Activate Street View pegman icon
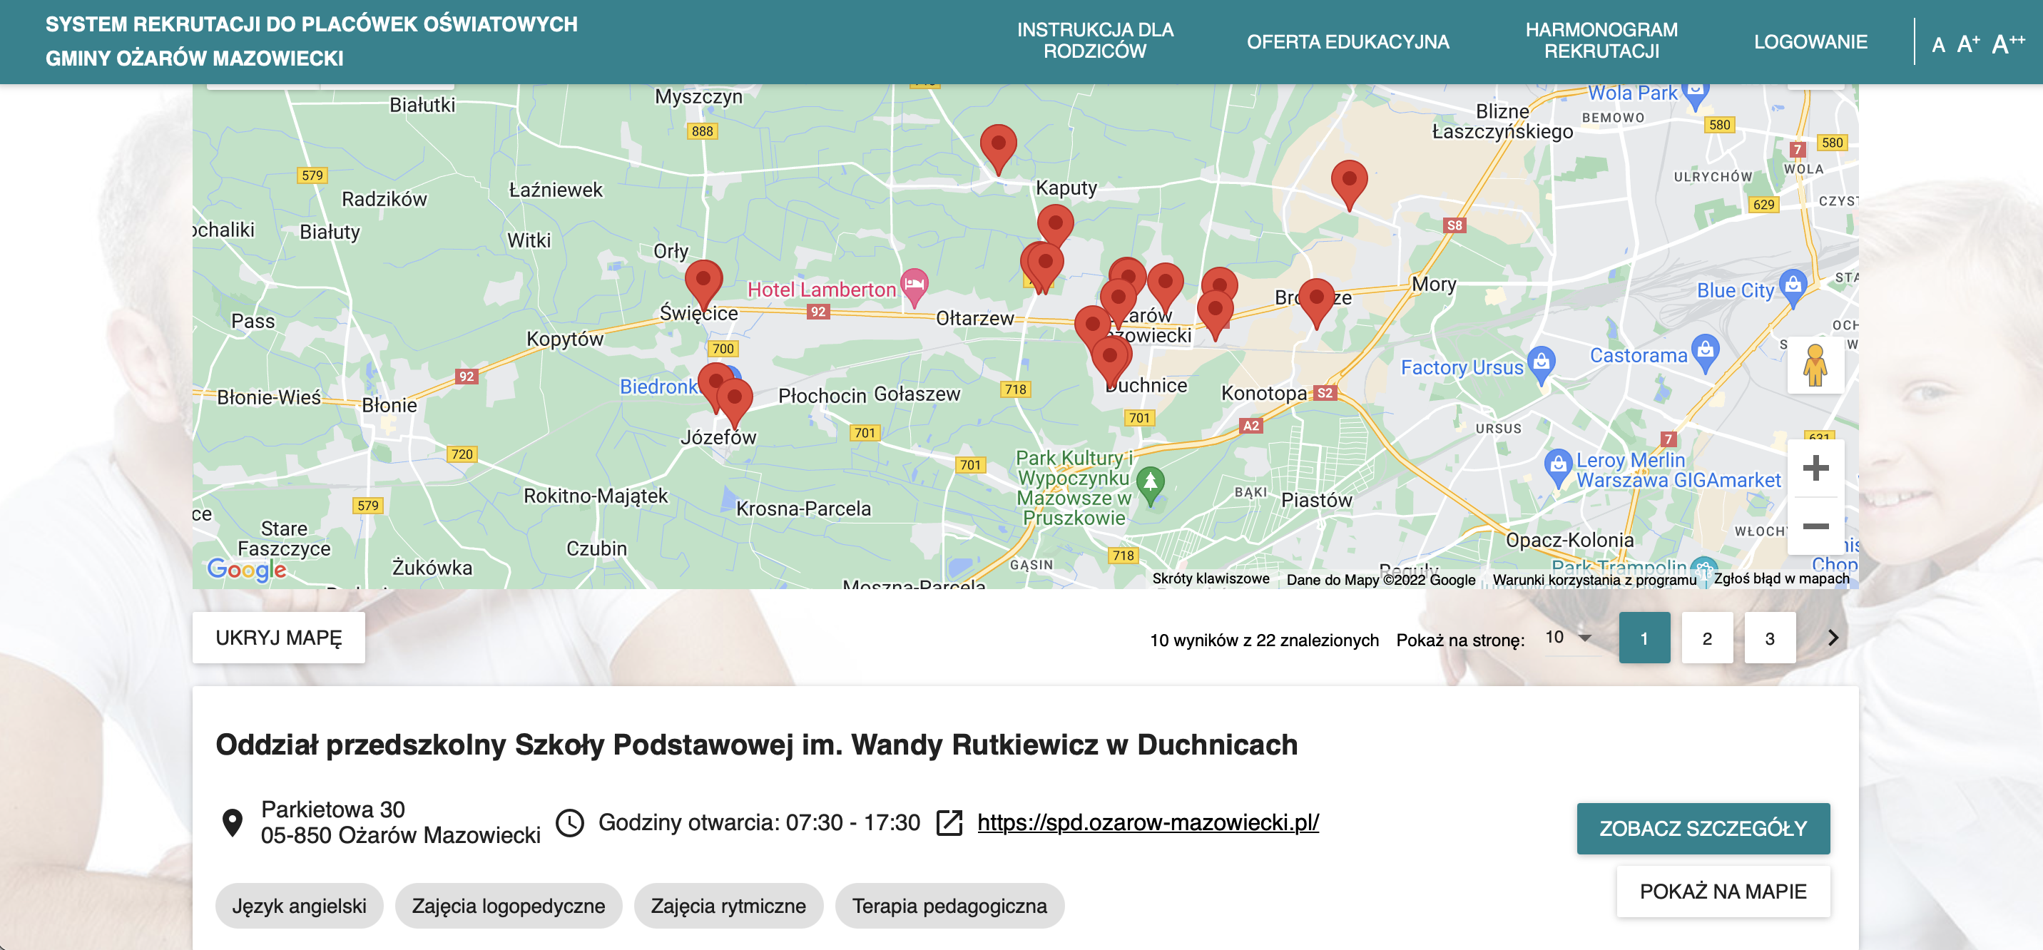Screen dimensions: 2043x950 pos(1815,364)
